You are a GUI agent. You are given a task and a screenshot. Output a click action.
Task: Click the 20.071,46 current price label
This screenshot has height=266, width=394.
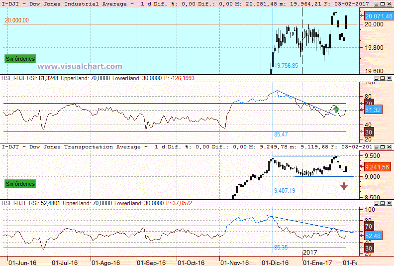tap(379, 16)
